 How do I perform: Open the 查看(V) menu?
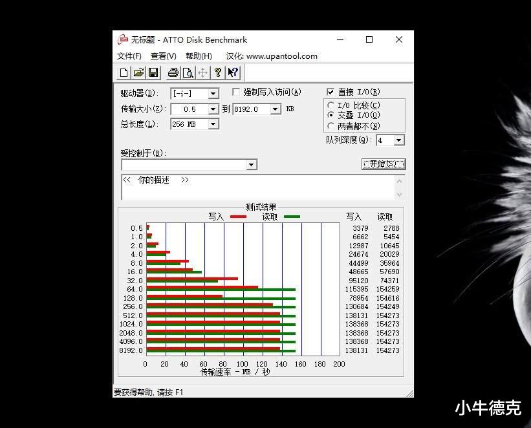point(163,56)
